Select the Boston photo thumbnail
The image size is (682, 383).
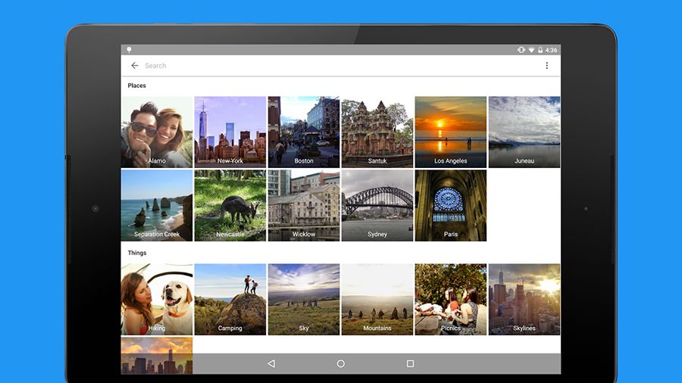(x=304, y=132)
